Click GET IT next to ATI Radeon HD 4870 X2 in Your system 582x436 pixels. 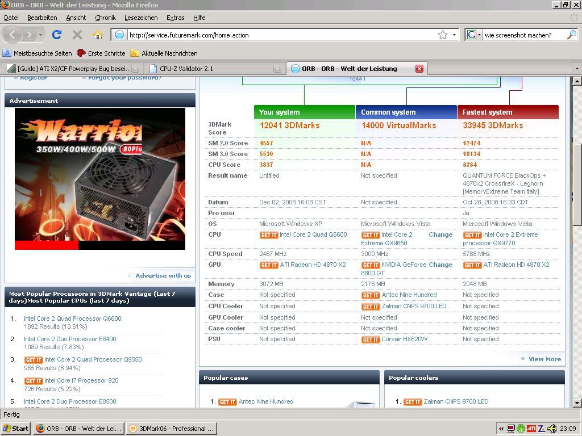269,265
